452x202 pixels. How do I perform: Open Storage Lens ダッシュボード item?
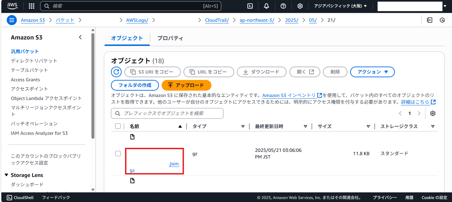pyautogui.click(x=27, y=184)
